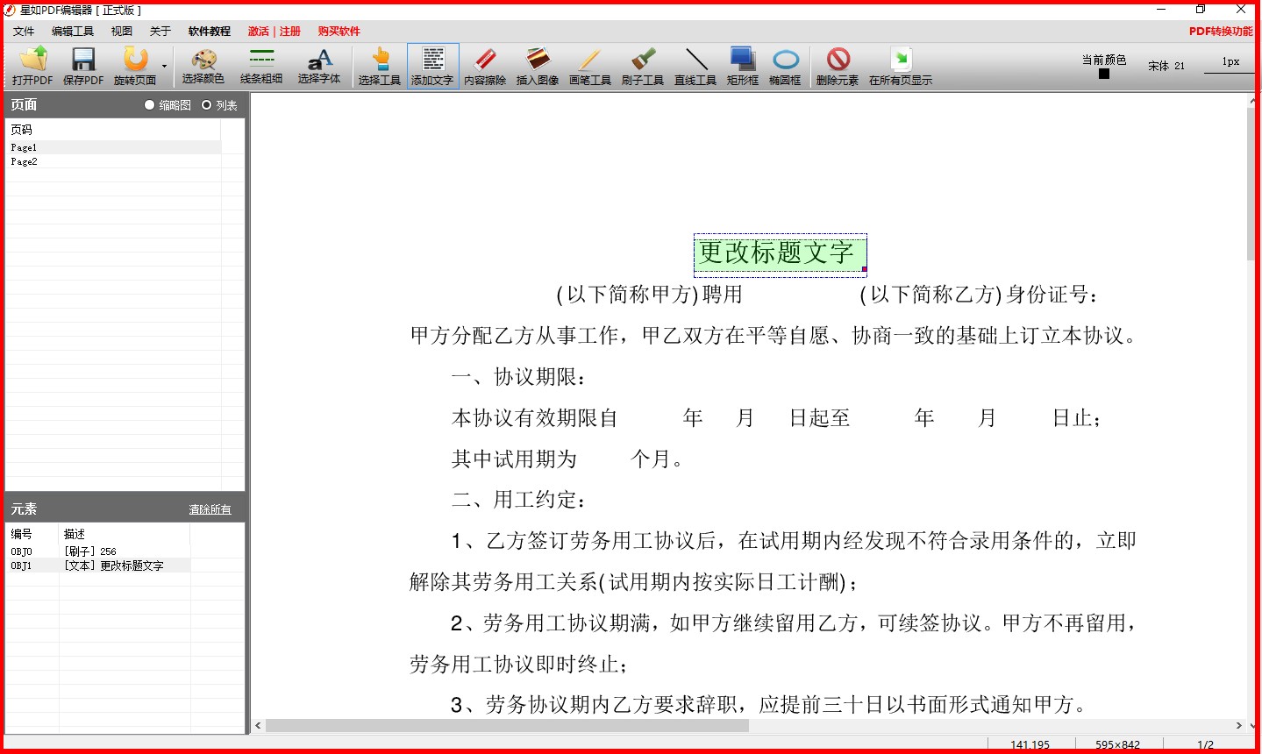Open the 文件 menu
This screenshot has width=1262, height=754.
(24, 32)
